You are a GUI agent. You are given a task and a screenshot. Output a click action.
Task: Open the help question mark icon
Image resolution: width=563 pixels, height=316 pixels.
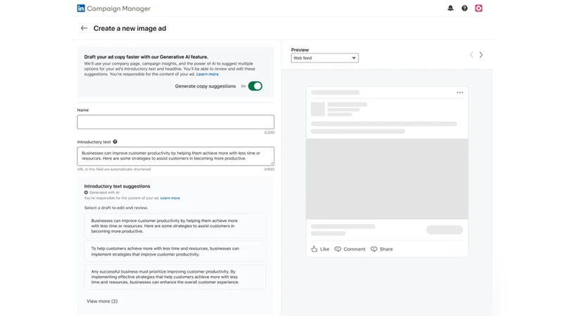coord(464,8)
